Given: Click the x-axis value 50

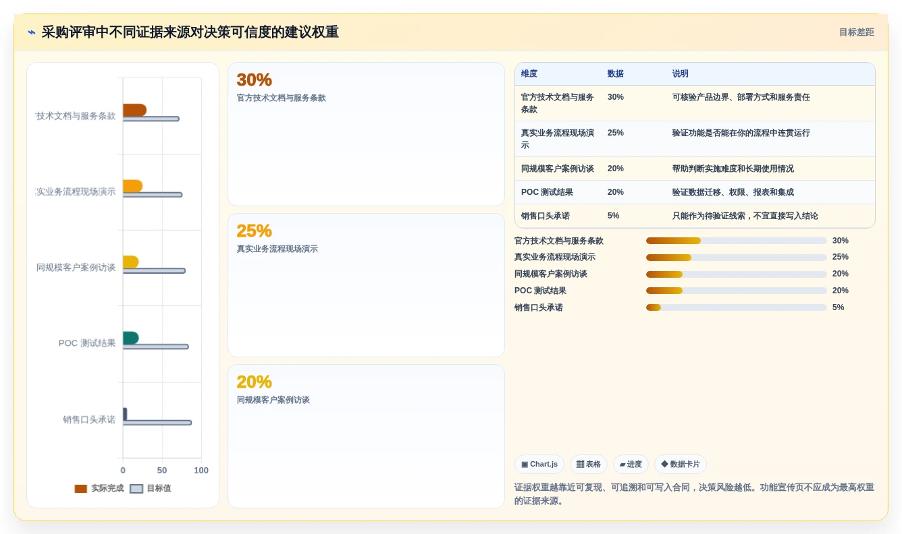Looking at the screenshot, I should [x=162, y=471].
